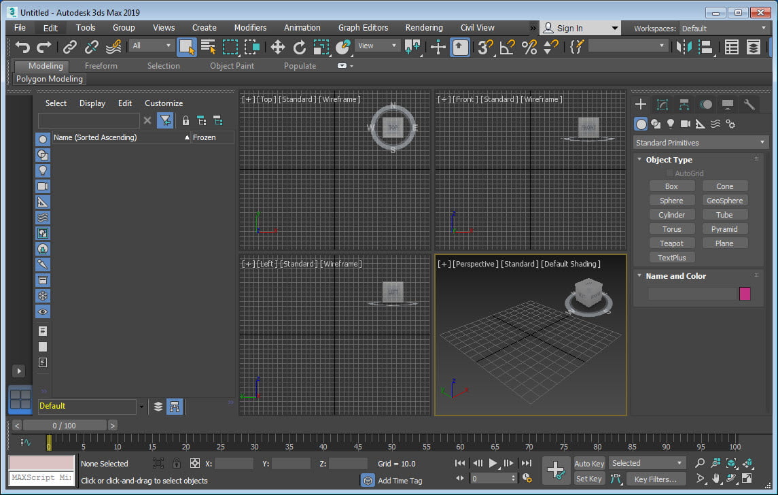The width and height of the screenshot is (778, 495).
Task: Open the Key Filters dialog
Action: click(655, 479)
